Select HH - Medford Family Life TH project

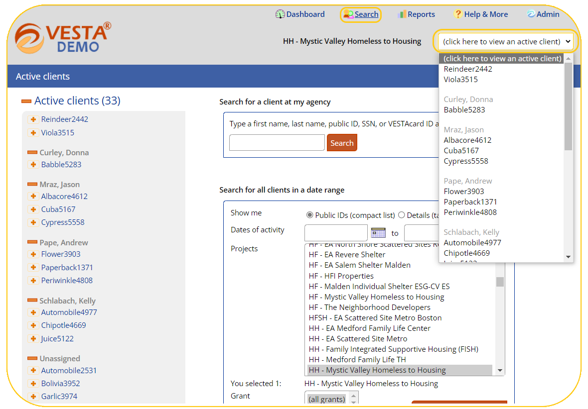357,360
